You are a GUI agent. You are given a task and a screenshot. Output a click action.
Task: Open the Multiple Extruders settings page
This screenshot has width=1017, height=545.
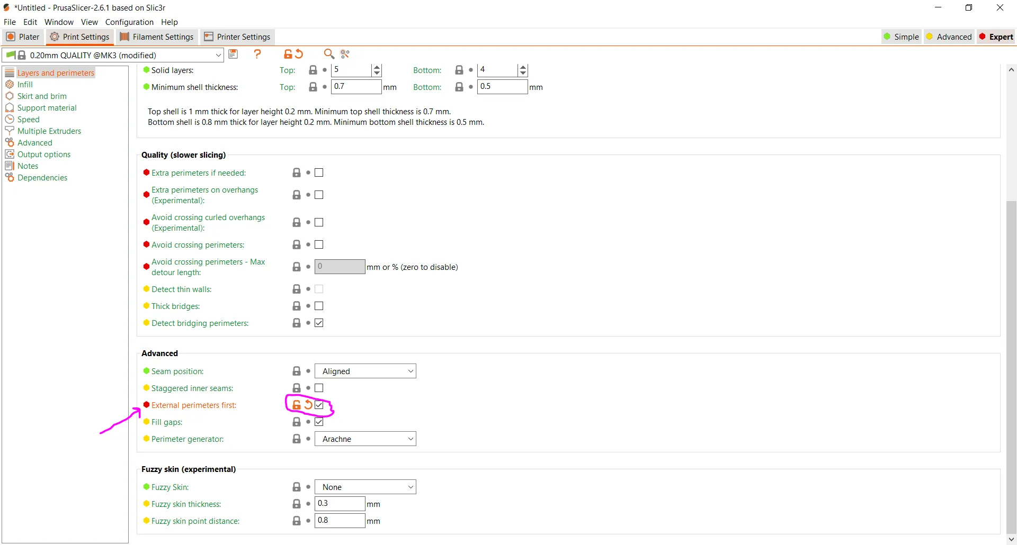coord(49,131)
